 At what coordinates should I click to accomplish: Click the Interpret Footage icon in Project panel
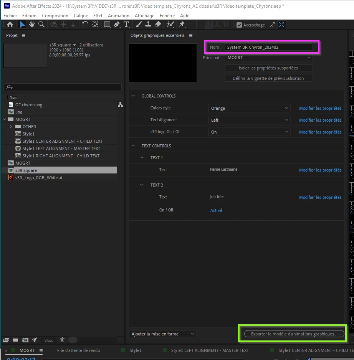(6, 340)
